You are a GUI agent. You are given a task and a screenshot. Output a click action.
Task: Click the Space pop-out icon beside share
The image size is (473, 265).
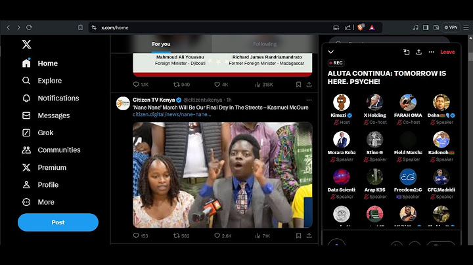click(x=407, y=52)
